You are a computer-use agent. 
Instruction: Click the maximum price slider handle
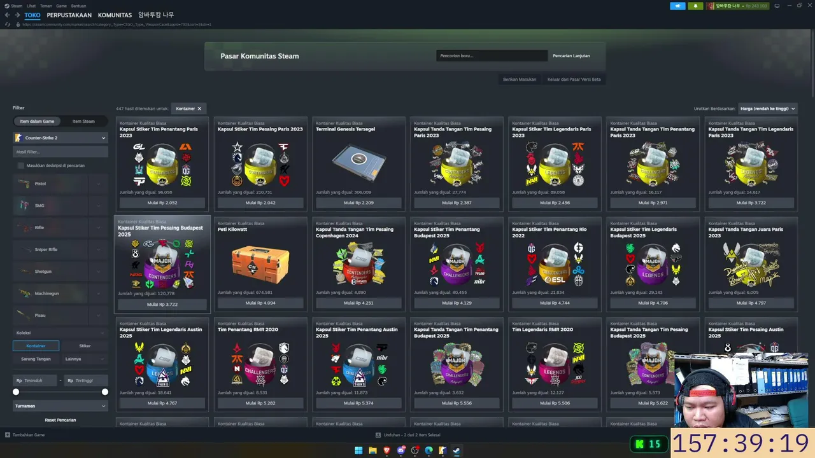(x=105, y=392)
